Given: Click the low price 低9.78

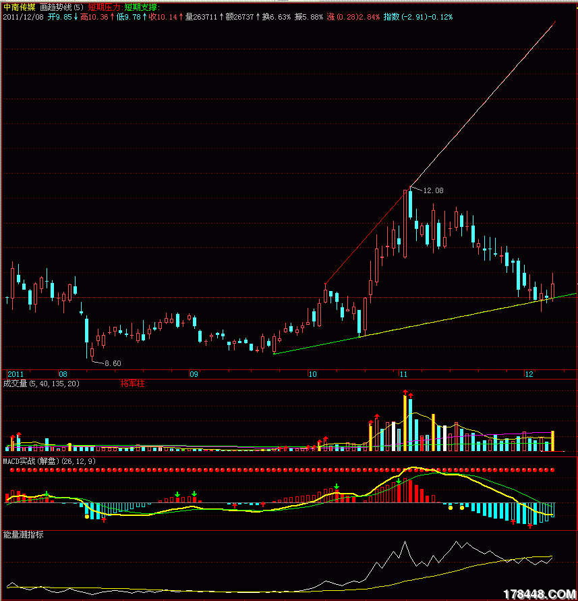Looking at the screenshot, I should click(x=129, y=17).
